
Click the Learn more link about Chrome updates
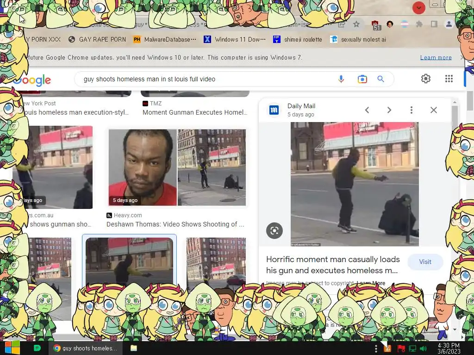coord(436,57)
